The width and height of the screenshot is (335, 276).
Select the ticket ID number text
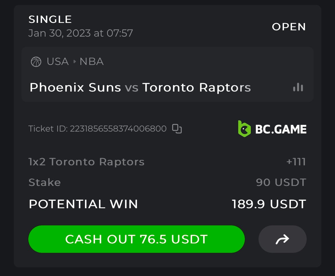coord(118,129)
